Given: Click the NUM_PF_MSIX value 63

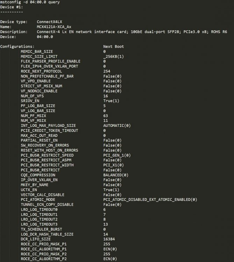Looking at the screenshot, I should point(106,116).
